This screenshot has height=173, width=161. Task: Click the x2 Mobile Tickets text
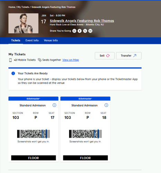pos(25,60)
